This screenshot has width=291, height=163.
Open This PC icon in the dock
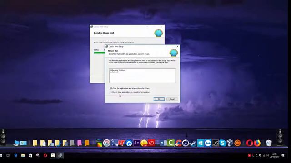(16, 143)
